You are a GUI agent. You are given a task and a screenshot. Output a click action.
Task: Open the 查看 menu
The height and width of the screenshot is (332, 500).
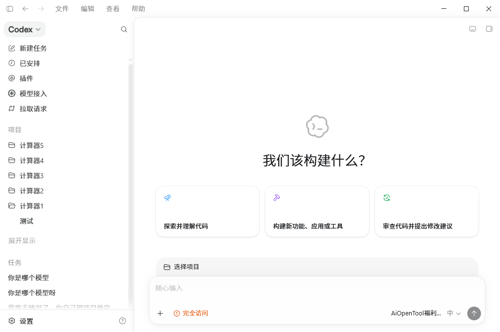pos(113,9)
